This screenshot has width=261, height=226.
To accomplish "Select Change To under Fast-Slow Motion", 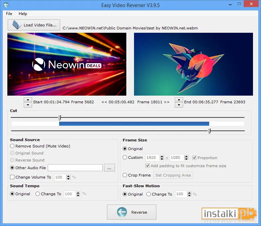I will coord(159,194).
